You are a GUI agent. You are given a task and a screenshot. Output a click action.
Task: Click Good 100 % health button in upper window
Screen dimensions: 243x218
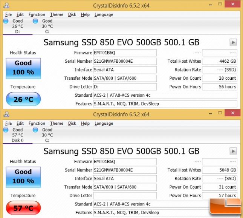tap(23, 68)
